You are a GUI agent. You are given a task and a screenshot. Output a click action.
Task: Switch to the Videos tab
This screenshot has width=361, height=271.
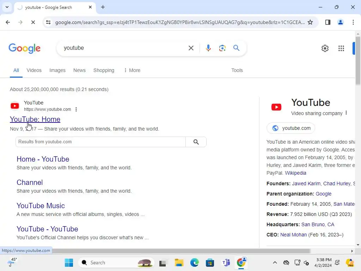[34, 70]
